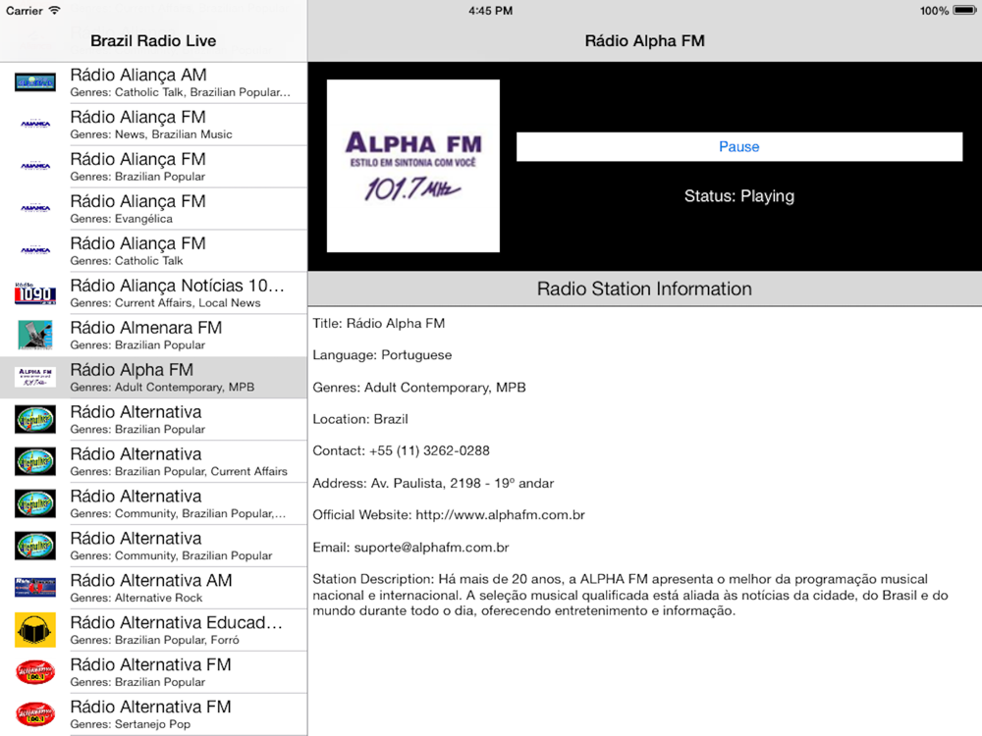Screen dimensions: 982x736
Task: Tap logo of Rádio Alternativa with truncated Community genres
Action: [35, 503]
